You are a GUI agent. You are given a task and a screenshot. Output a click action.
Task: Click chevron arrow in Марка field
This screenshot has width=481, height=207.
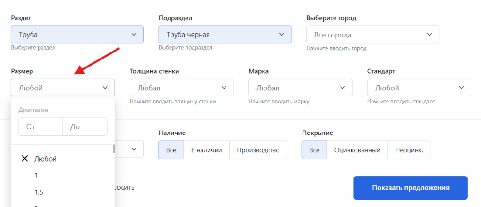(x=342, y=88)
